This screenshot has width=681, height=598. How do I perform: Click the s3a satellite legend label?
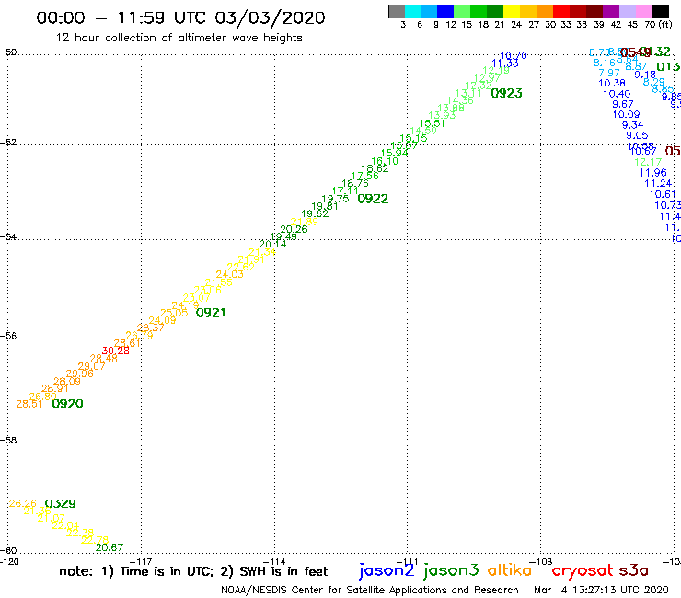633,570
